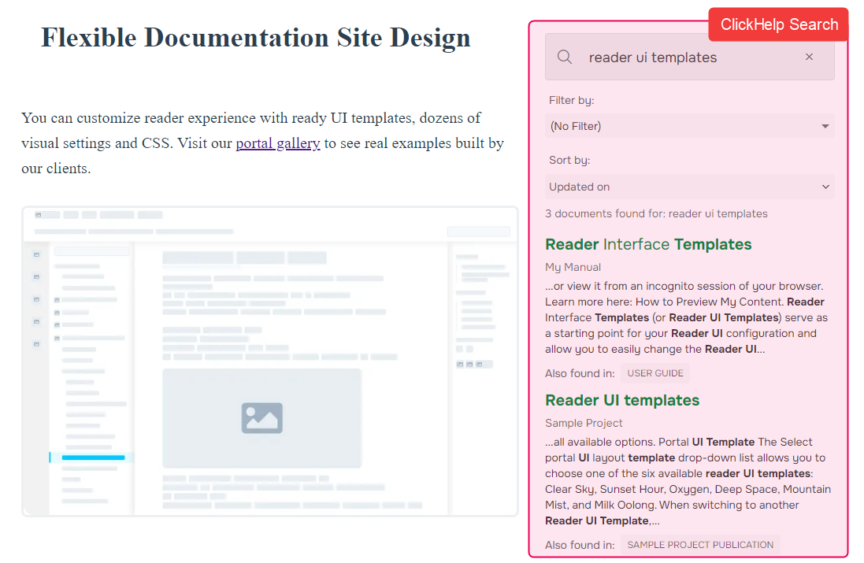Viewport: 864px width, 563px height.
Task: Click the chevron on the Sort by dropdown
Action: click(825, 187)
